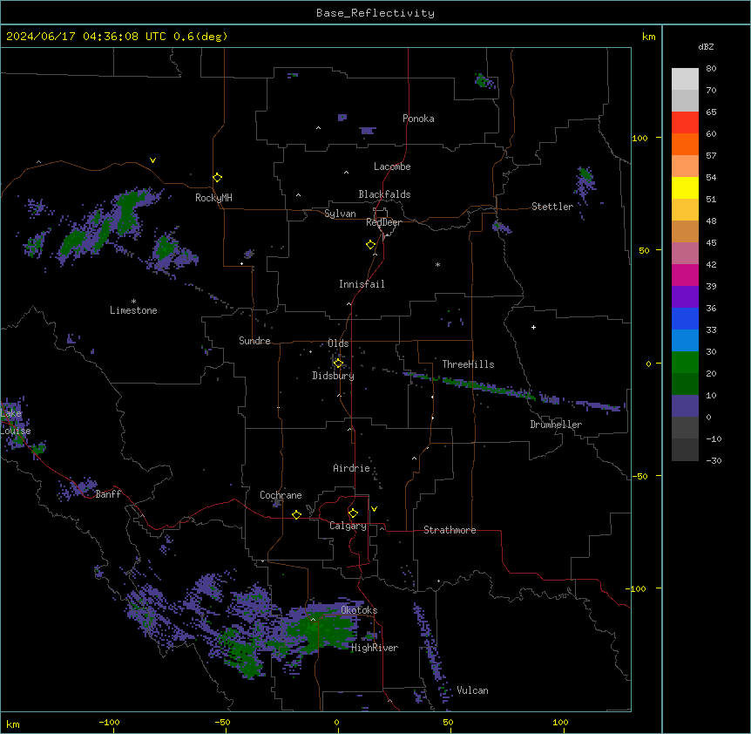Select the light orange 57-54 dBZ swatch

pos(685,167)
